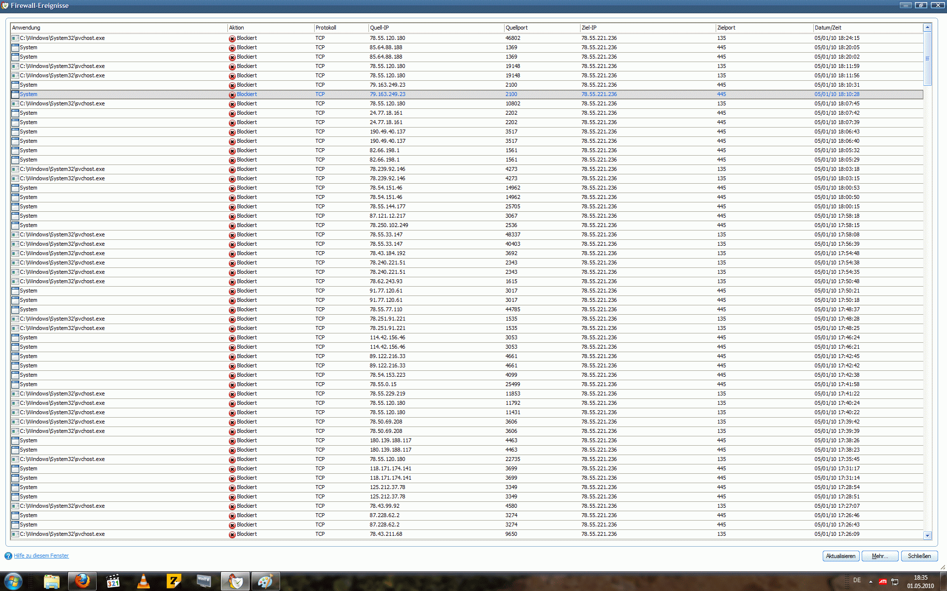Show hidden tray icons arrow
This screenshot has width=947, height=591.
[871, 582]
